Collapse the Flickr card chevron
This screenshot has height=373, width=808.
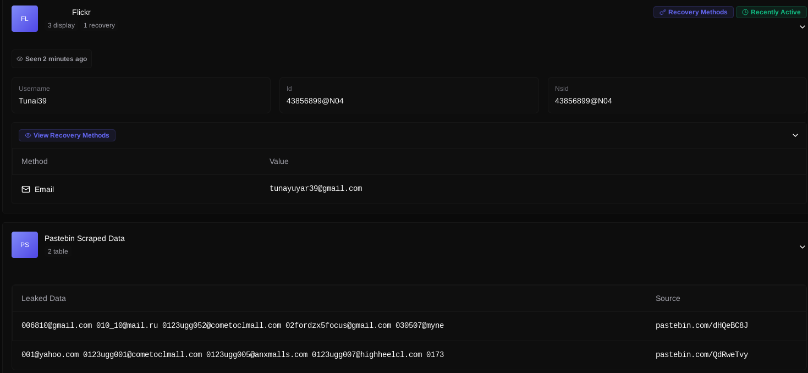point(802,27)
